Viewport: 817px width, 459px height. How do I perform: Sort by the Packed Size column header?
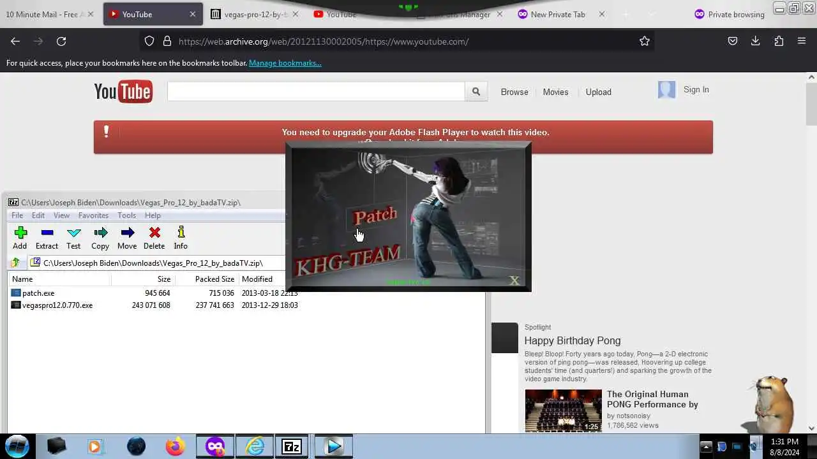pos(207,279)
